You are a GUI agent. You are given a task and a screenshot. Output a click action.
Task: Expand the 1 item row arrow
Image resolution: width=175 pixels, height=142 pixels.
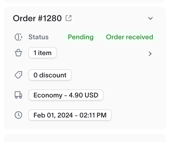[x=150, y=54]
